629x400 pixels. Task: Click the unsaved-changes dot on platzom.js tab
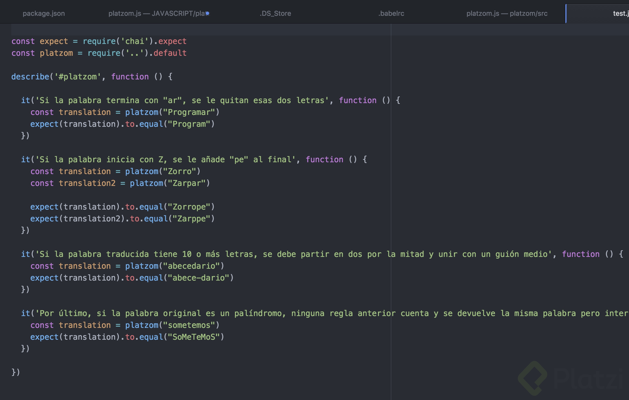[x=208, y=13]
